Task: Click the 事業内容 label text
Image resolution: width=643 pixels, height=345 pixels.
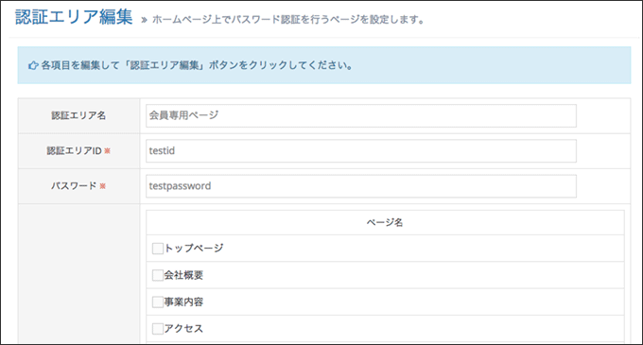Action: [183, 302]
